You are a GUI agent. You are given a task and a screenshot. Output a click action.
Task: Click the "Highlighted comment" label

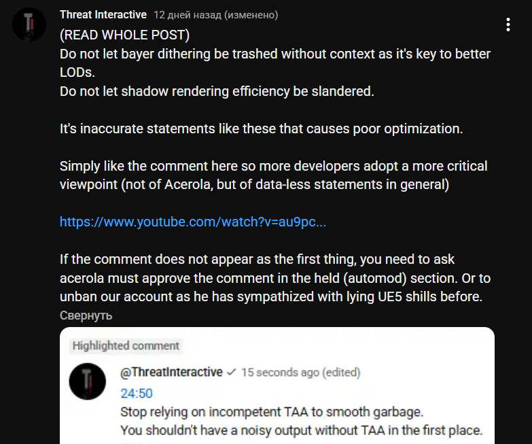(x=126, y=345)
